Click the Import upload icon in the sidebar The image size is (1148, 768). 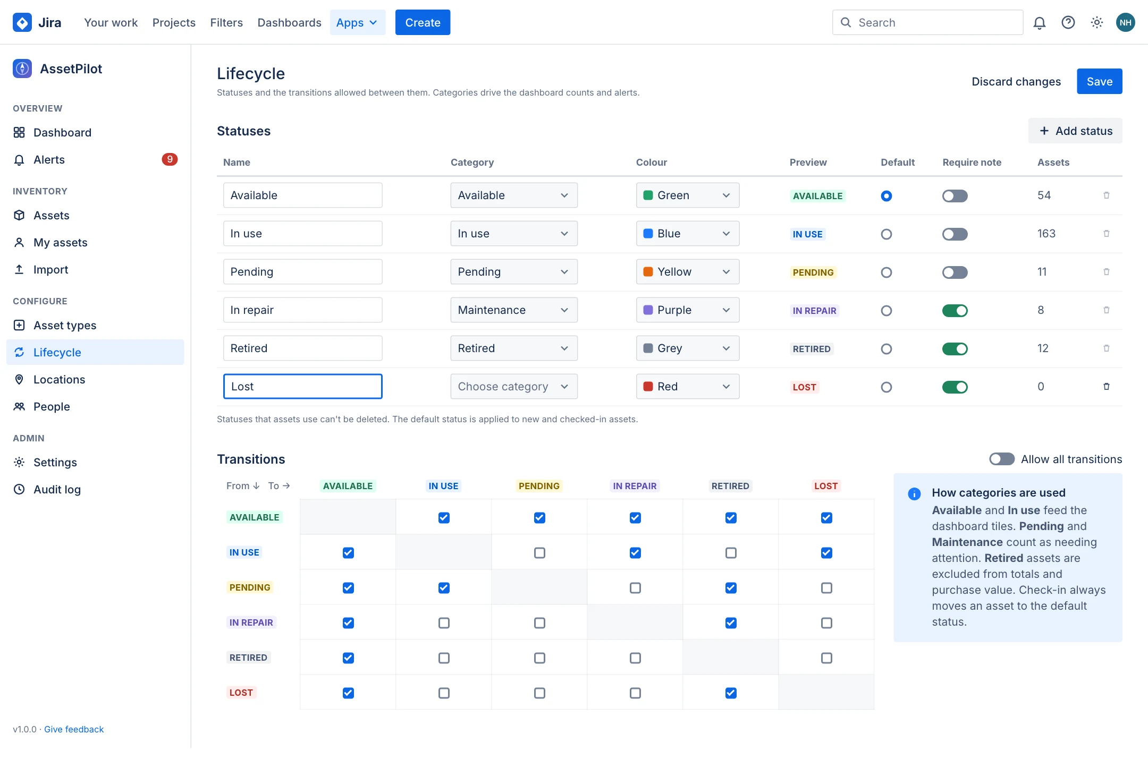(x=19, y=269)
